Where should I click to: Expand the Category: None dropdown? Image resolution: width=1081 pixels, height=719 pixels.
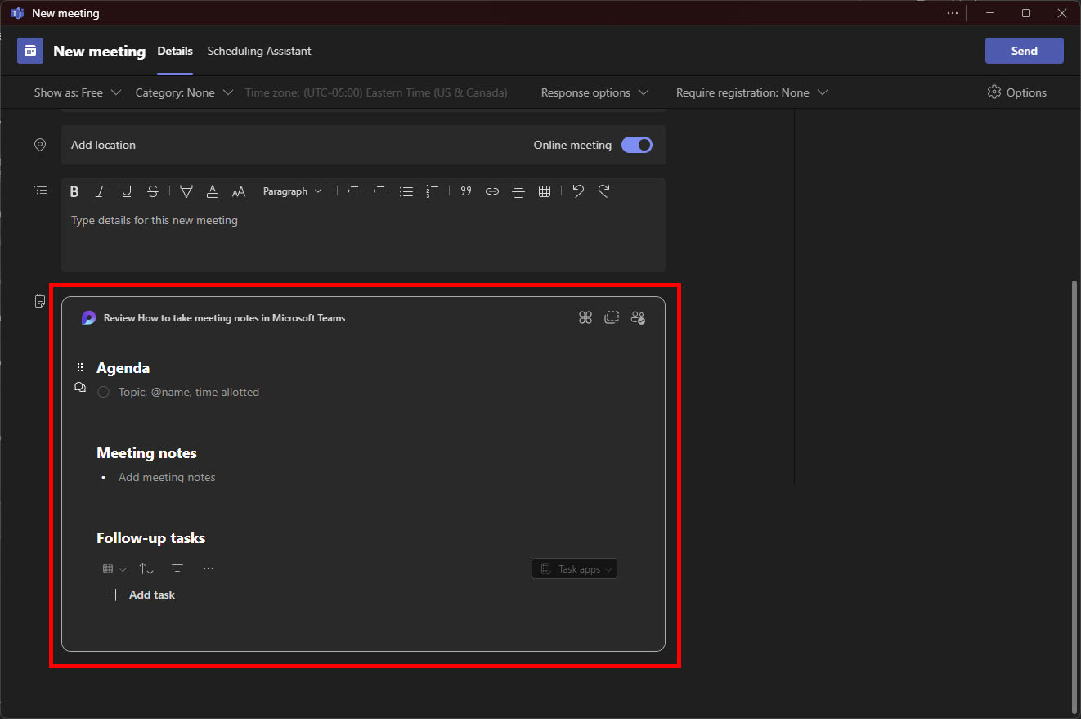click(x=184, y=92)
